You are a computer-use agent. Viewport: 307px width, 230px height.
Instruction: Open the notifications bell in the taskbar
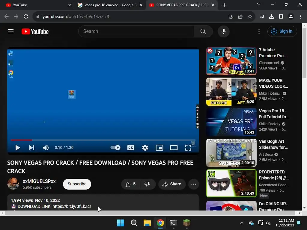[299, 223]
